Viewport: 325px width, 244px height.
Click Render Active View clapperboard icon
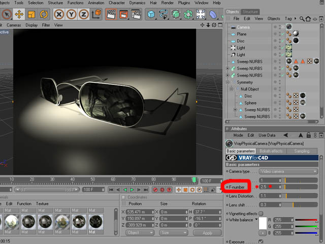[x=111, y=14]
